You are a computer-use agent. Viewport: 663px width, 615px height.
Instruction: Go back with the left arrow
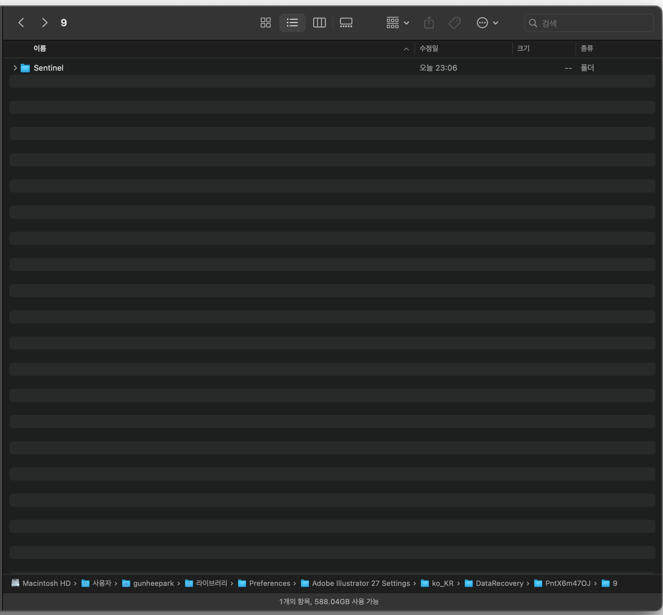coord(21,23)
